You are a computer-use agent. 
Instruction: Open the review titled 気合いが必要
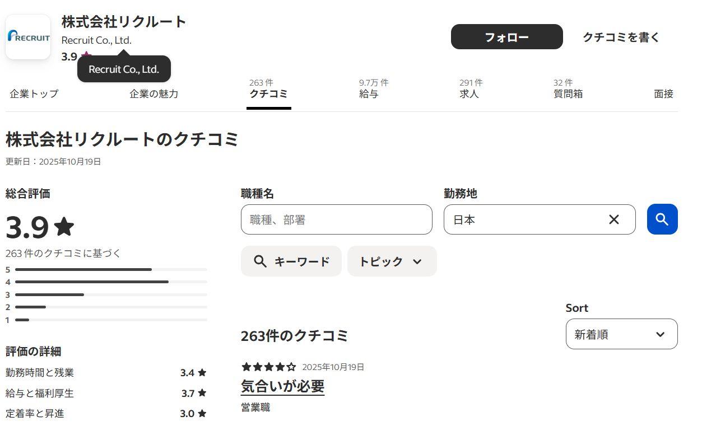[x=282, y=386]
